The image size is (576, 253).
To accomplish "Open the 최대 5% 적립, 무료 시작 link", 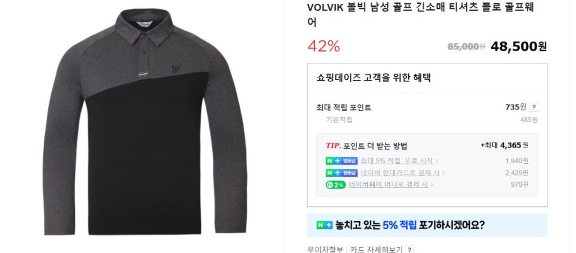I will pos(397,161).
